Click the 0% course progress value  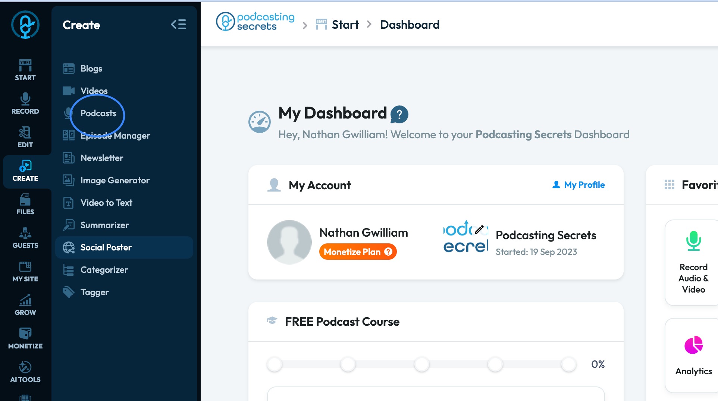point(598,364)
